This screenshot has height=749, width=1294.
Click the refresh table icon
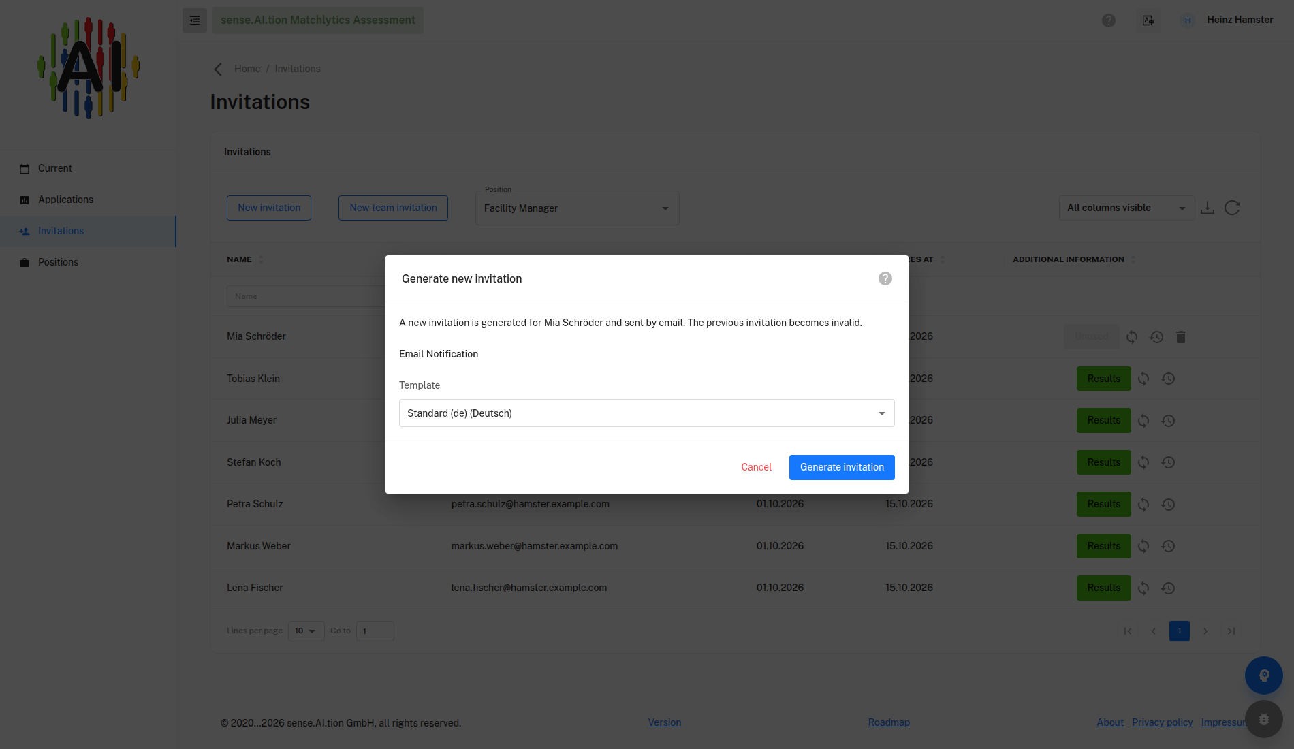coord(1232,208)
